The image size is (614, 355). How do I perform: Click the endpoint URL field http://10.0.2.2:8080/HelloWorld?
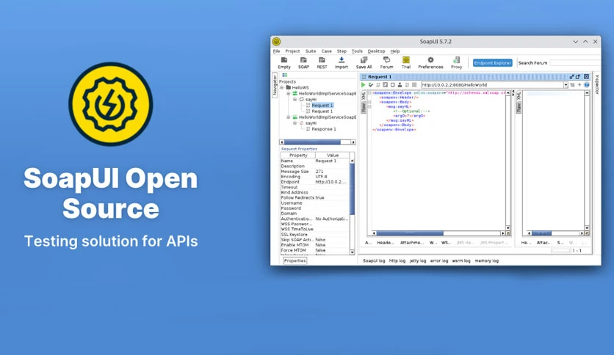493,85
